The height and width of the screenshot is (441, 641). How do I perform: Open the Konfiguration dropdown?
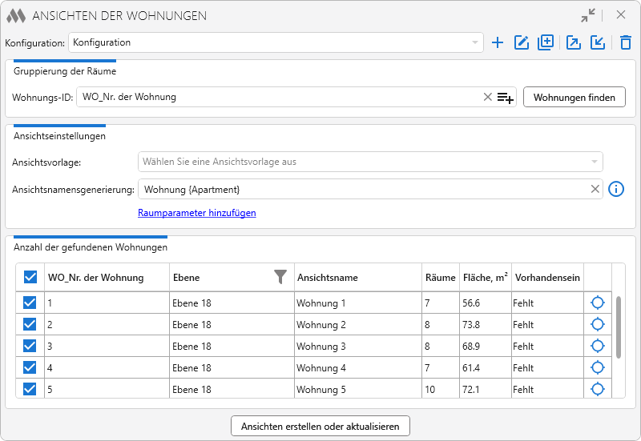276,42
